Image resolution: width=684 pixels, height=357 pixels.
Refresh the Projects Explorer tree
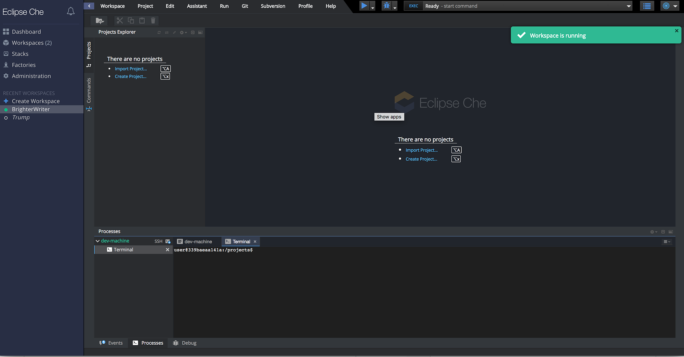point(159,32)
